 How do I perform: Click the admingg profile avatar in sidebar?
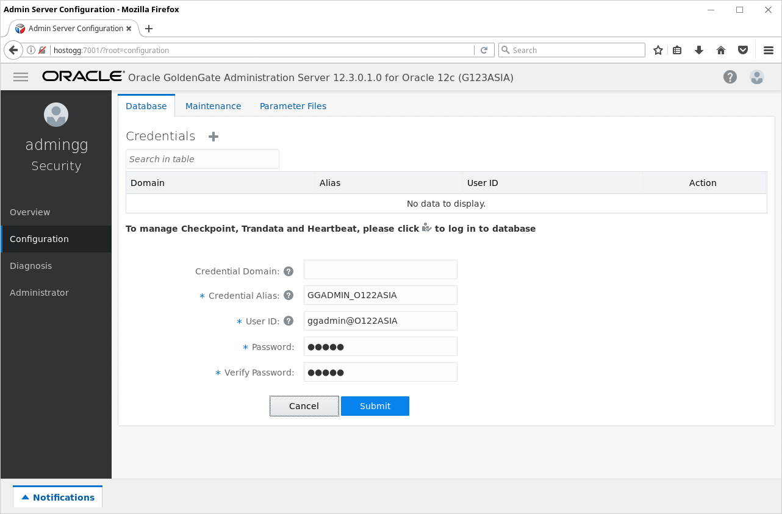[x=56, y=115]
